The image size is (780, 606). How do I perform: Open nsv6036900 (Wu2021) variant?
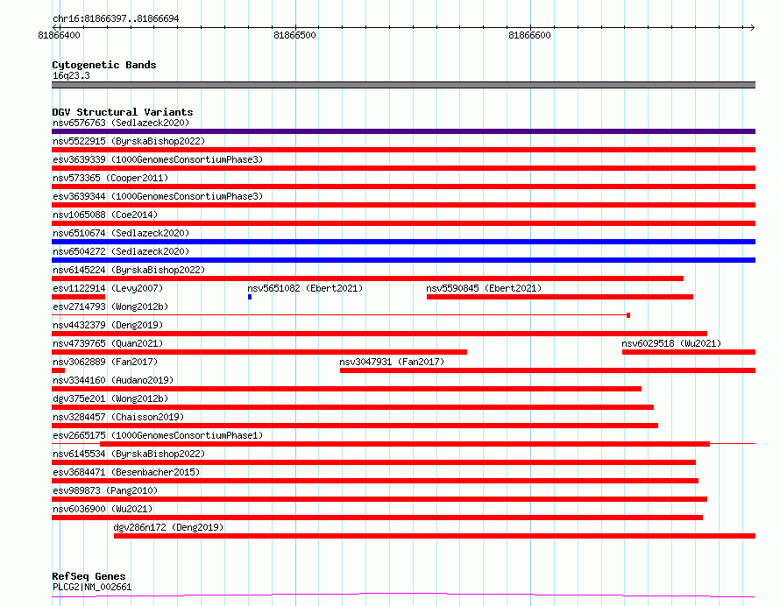point(103,509)
